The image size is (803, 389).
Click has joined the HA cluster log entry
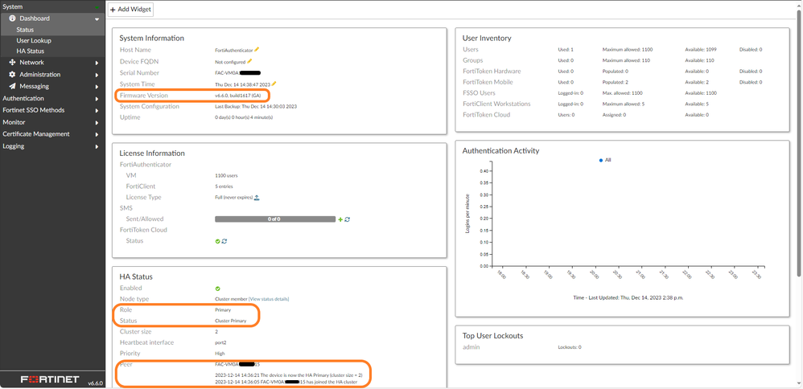coord(286,382)
